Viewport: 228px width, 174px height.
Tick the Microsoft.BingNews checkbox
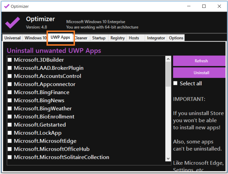pos(10,101)
